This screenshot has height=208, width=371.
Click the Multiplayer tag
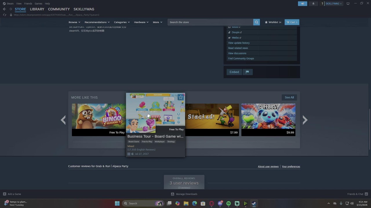tap(160, 142)
